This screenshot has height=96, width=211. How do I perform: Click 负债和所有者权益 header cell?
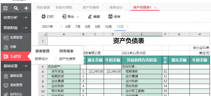pos(142,60)
